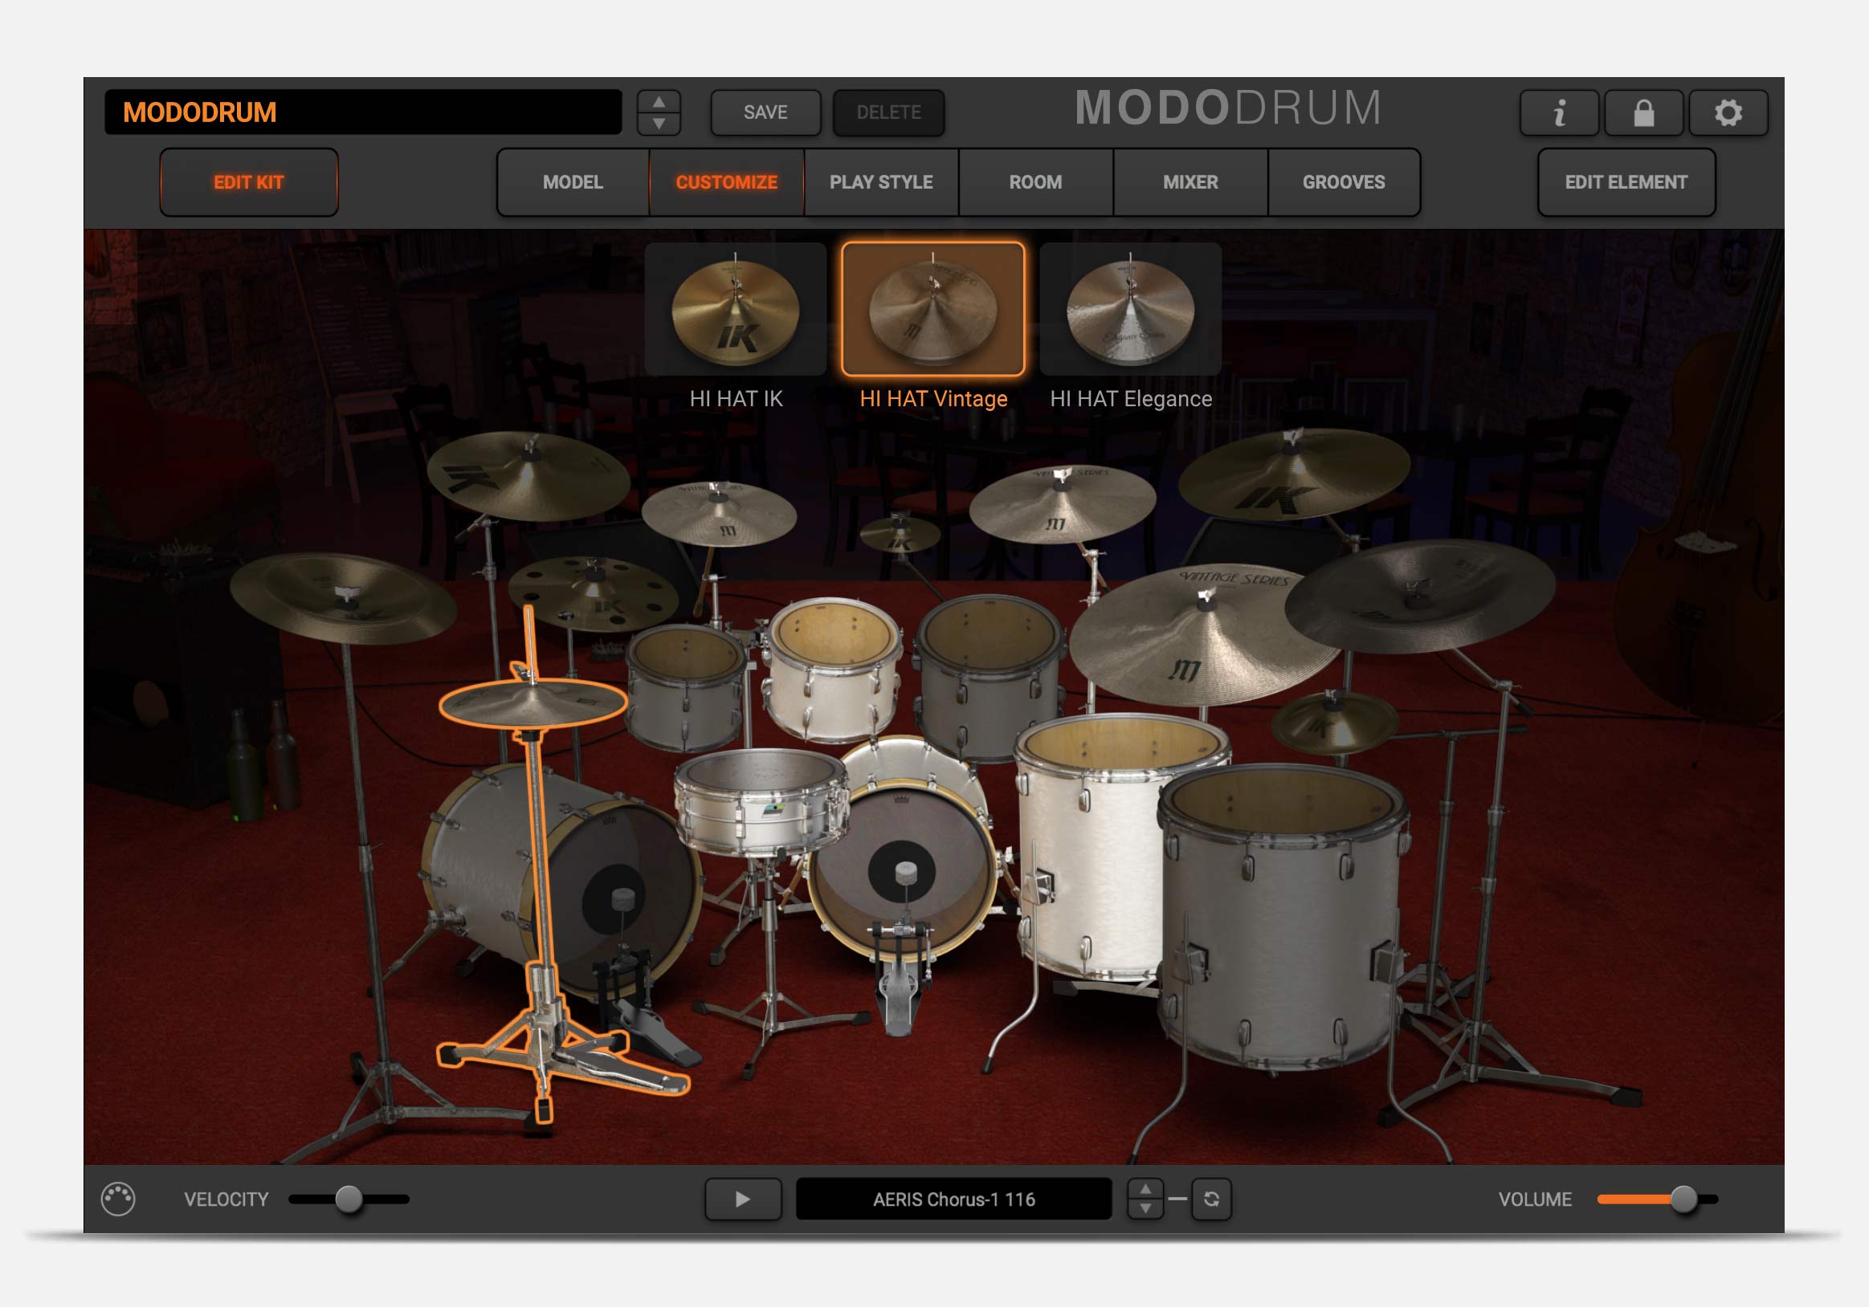The width and height of the screenshot is (1869, 1307).
Task: Save the current preset
Action: pos(764,112)
